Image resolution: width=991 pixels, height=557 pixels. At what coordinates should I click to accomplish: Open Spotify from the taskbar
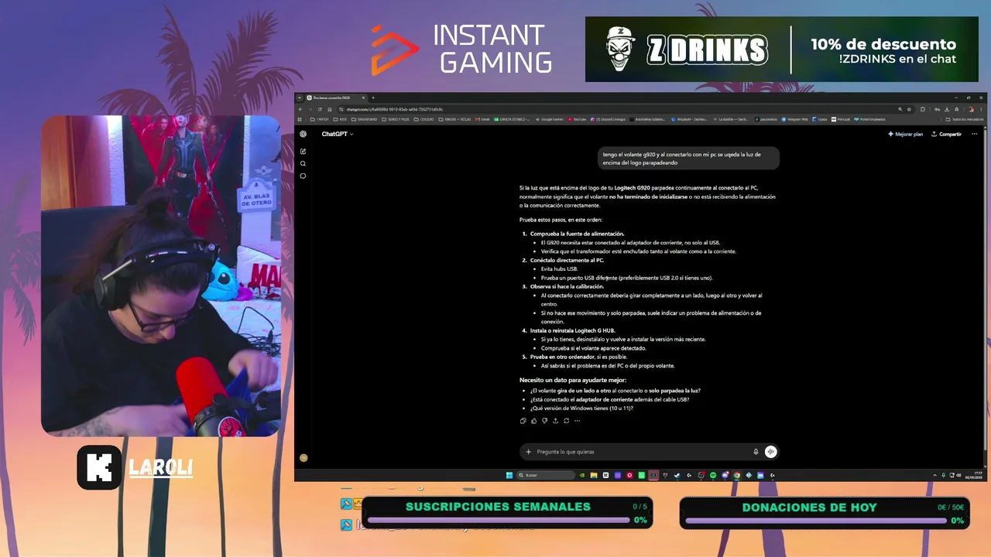tap(712, 475)
